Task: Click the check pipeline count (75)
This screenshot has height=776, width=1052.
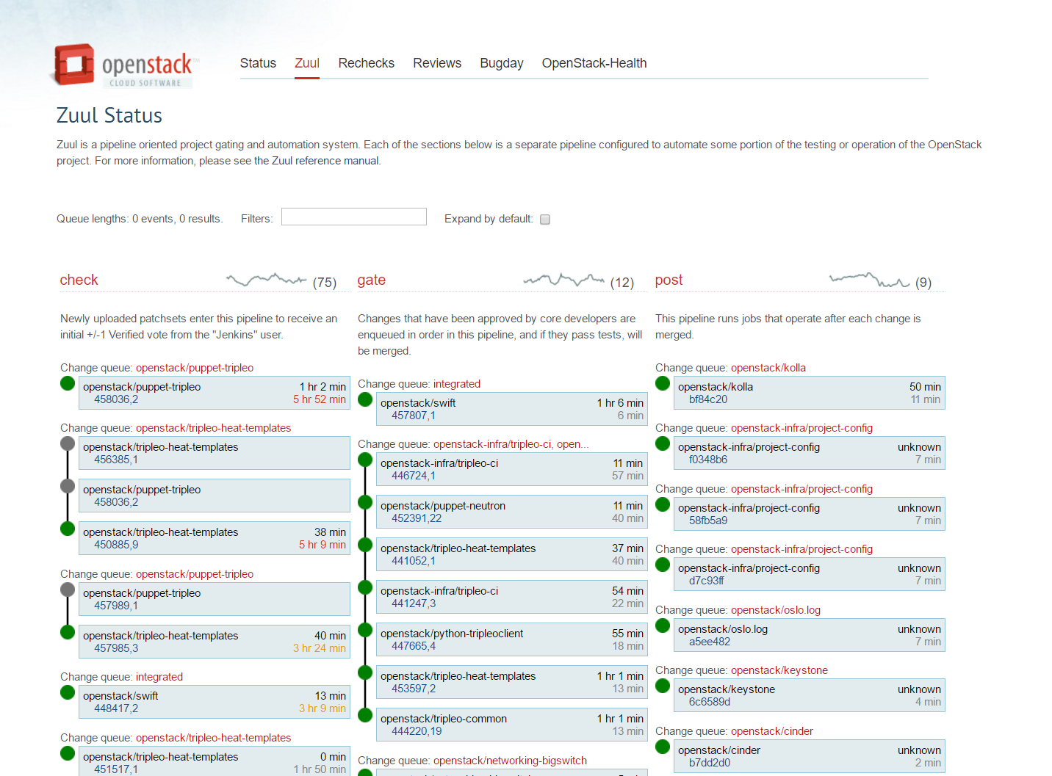Action: (x=325, y=283)
